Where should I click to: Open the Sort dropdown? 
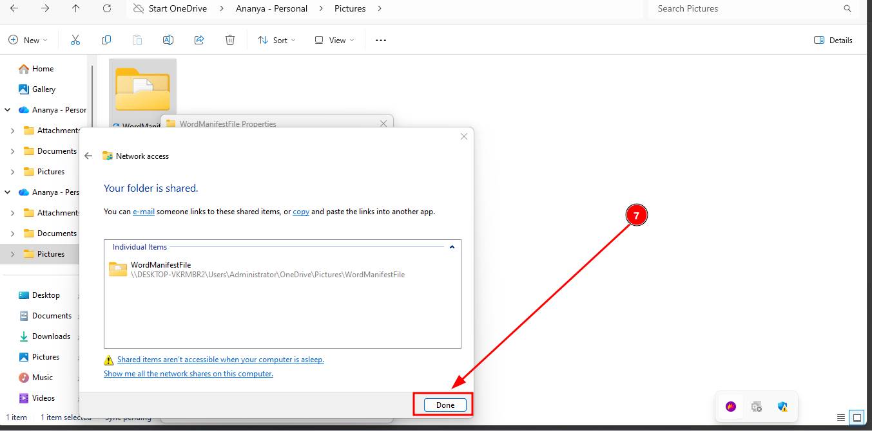[x=276, y=40]
